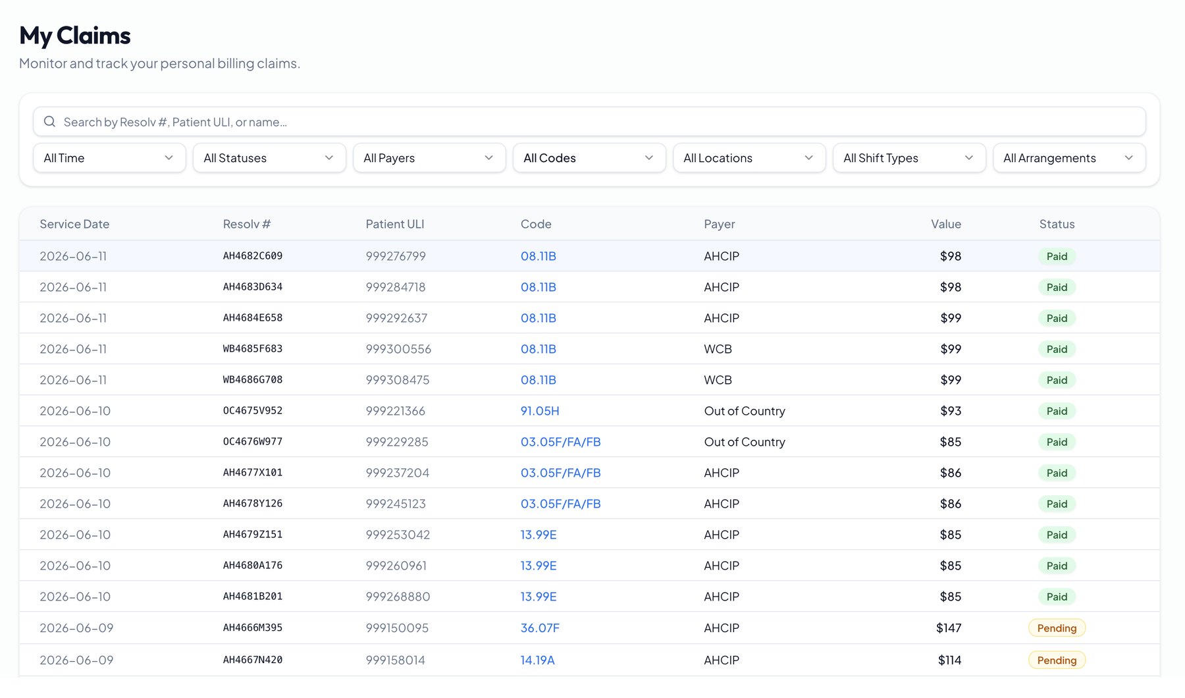The image size is (1185, 698).
Task: Open the All Statuses filter
Action: [269, 158]
